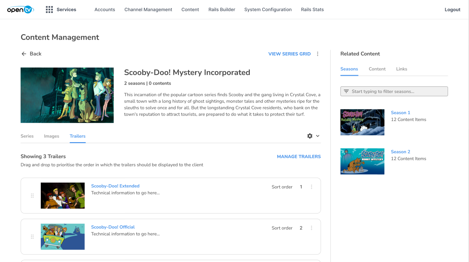Image resolution: width=469 pixels, height=262 pixels.
Task: Open the Scooby-Doo! Extended trailer link
Action: (115, 186)
